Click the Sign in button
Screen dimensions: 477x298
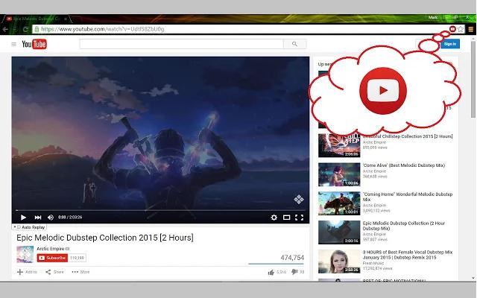tap(449, 45)
